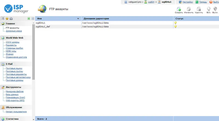Open WWW домены menu item
The height and width of the screenshot is (121, 219).
coord(13,42)
